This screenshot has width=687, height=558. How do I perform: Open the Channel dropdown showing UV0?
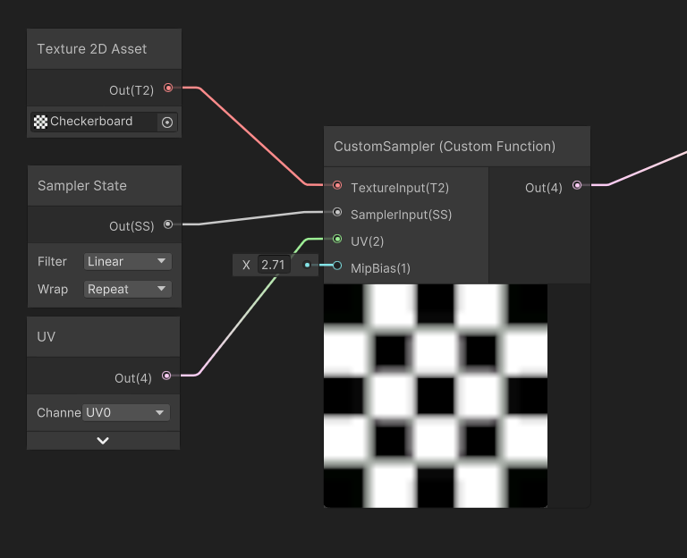pos(125,413)
